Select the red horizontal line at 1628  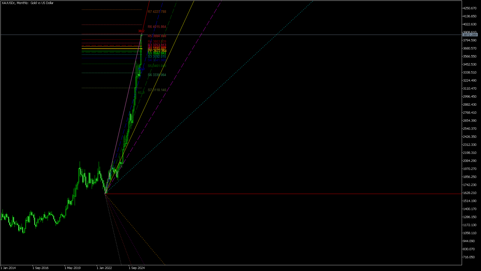(x=276, y=194)
